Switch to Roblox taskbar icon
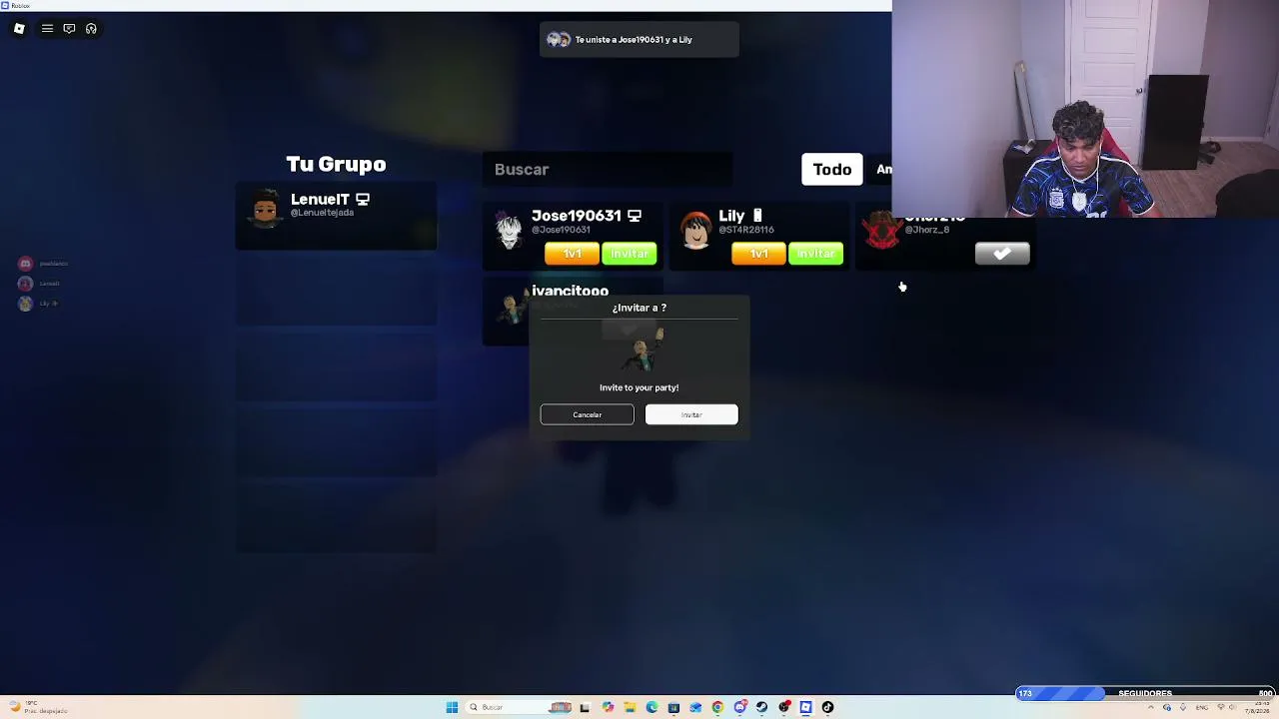The height and width of the screenshot is (719, 1279). point(805,708)
